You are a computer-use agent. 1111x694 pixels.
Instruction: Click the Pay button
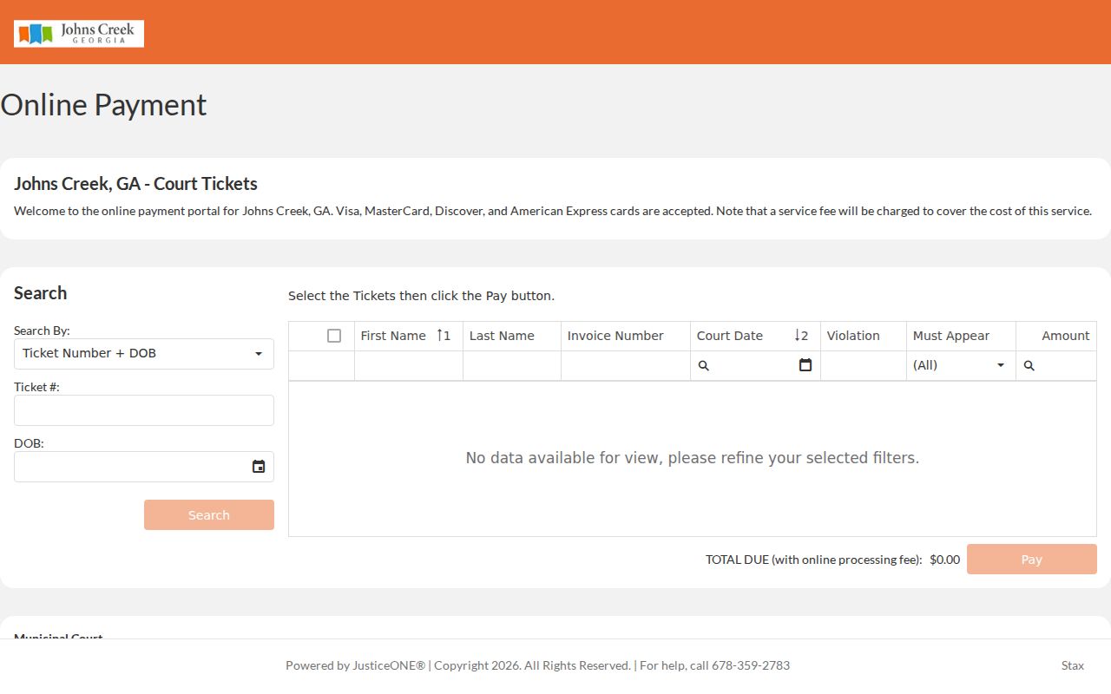(x=1032, y=560)
